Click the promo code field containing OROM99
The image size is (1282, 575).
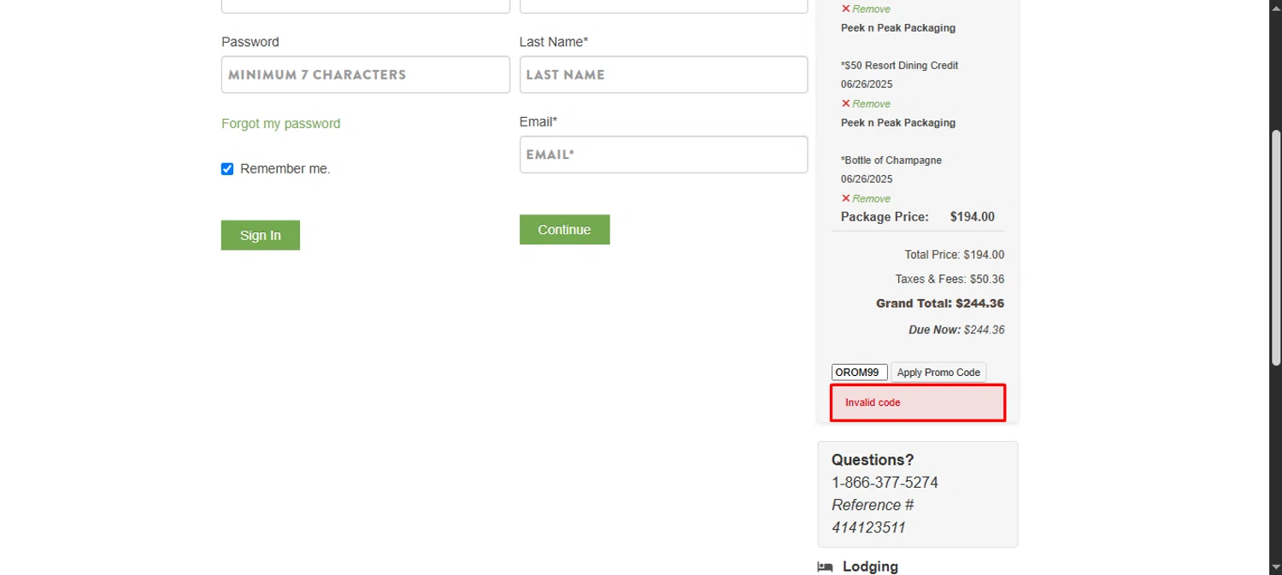pos(859,373)
